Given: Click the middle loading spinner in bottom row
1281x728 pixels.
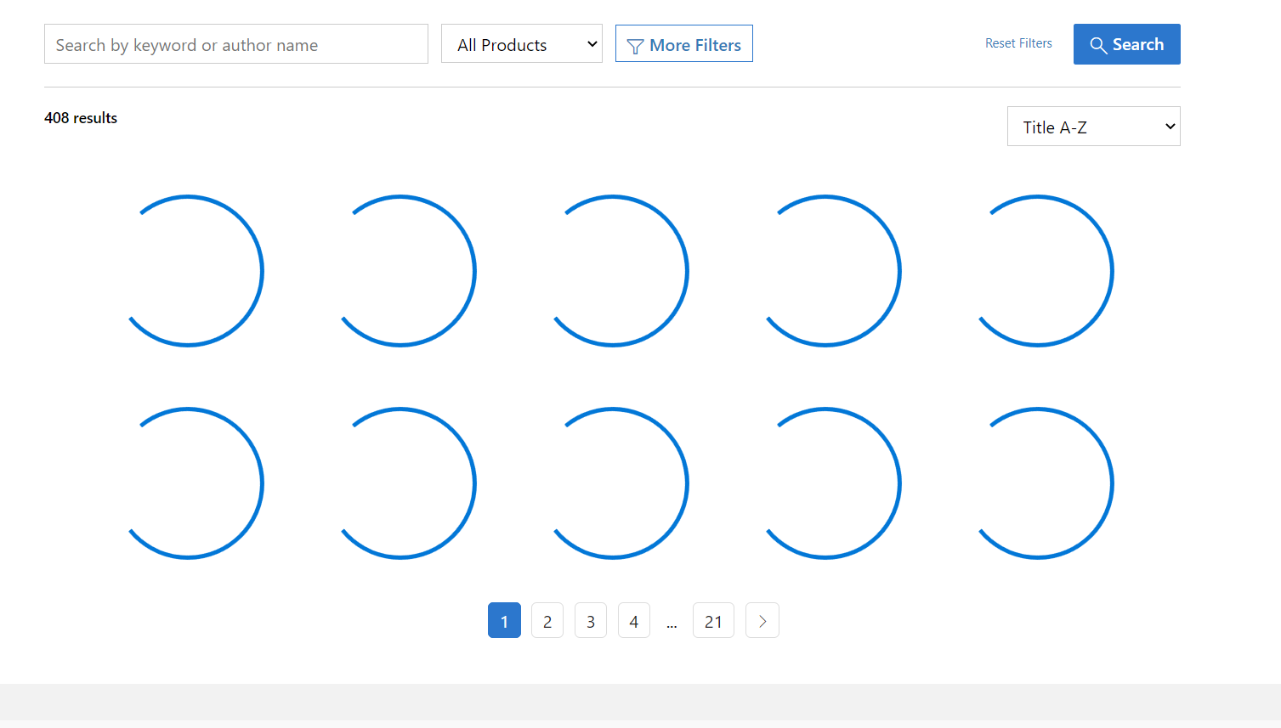Looking at the screenshot, I should pyautogui.click(x=621, y=483).
